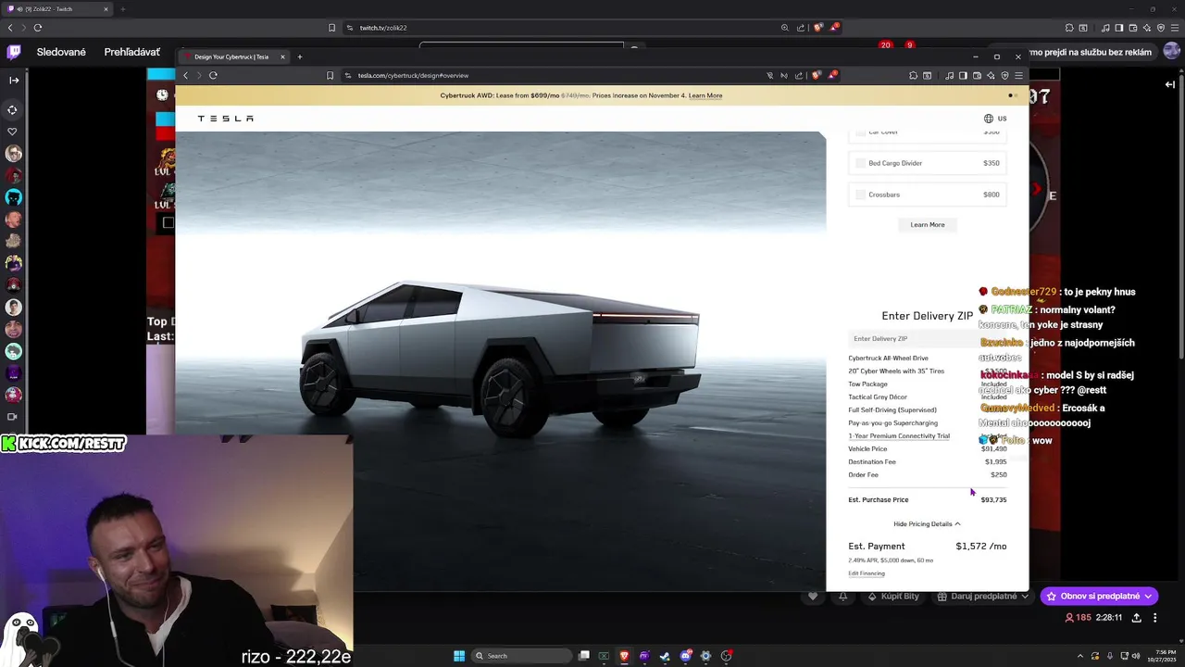Reload the Tesla page in stream
Screen dimensions: 1185x667
[x=213, y=75]
